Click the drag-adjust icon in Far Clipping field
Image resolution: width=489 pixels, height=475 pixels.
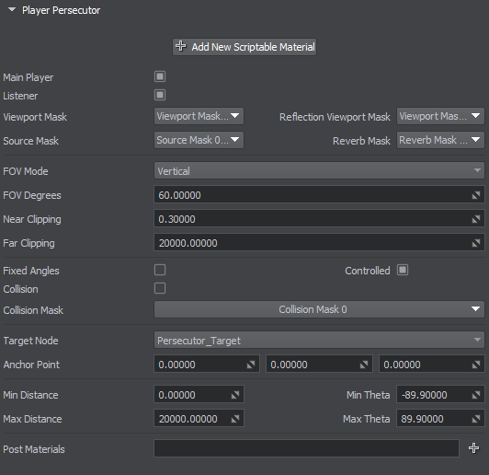coord(476,243)
